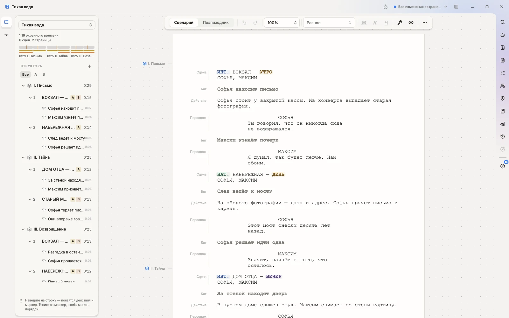This screenshot has width=509, height=318.
Task: Open the characters people icon
Action: click(503, 86)
